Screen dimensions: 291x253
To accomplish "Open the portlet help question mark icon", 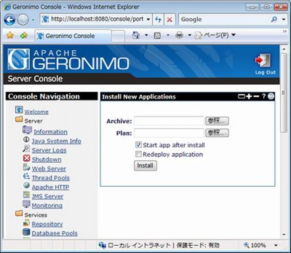I will pyautogui.click(x=264, y=96).
